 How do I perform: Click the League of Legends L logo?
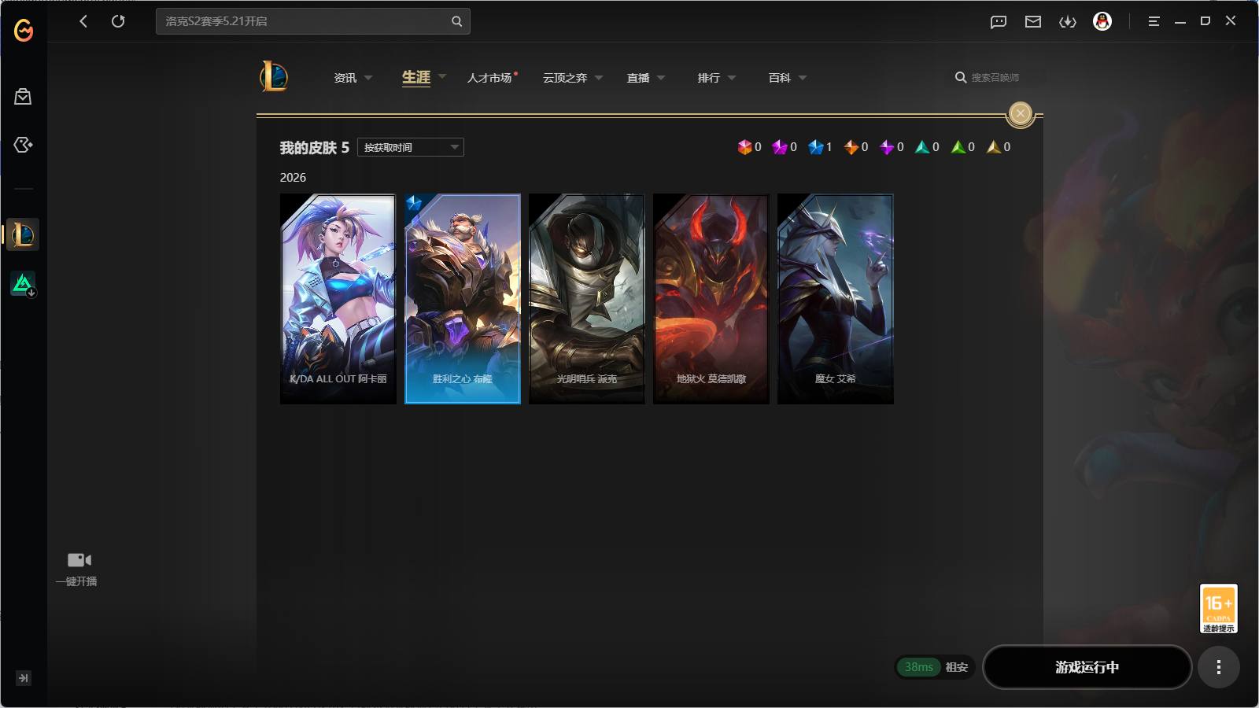(274, 76)
